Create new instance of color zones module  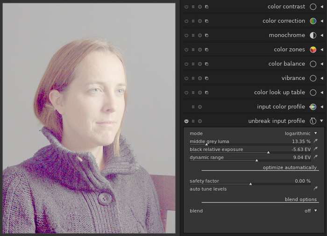(206, 50)
